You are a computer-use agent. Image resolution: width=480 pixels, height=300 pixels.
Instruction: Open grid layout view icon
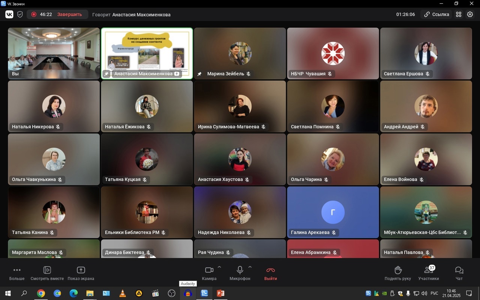pos(459,14)
